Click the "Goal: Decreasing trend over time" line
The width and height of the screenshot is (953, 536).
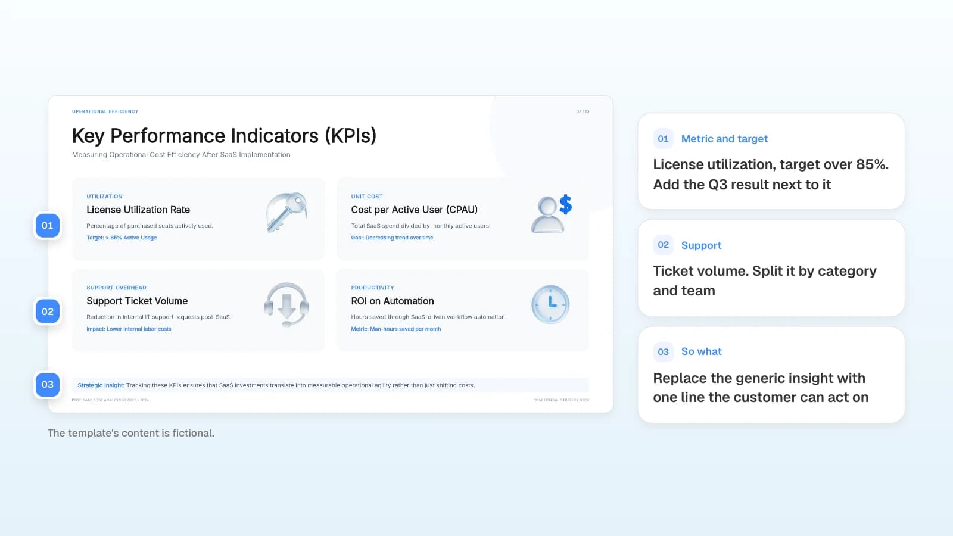point(392,238)
